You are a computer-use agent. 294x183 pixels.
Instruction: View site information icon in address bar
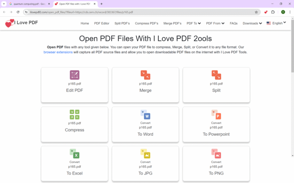[26, 12]
